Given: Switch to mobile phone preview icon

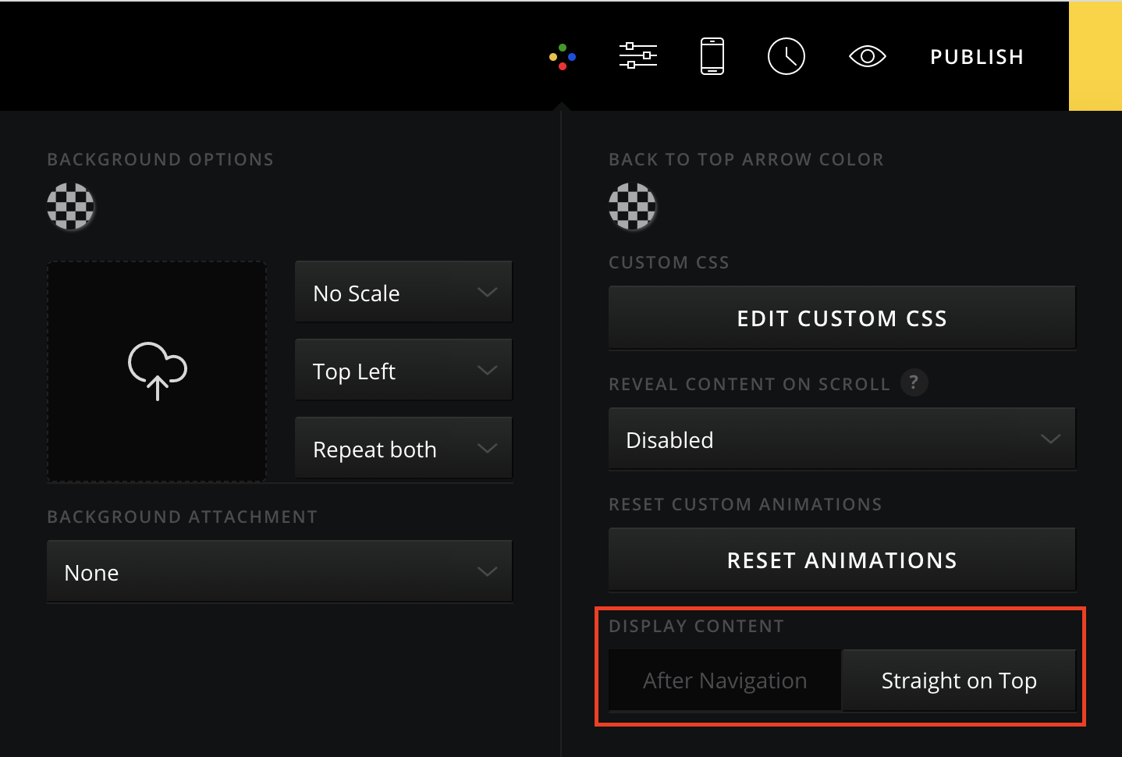Looking at the screenshot, I should click(x=712, y=56).
